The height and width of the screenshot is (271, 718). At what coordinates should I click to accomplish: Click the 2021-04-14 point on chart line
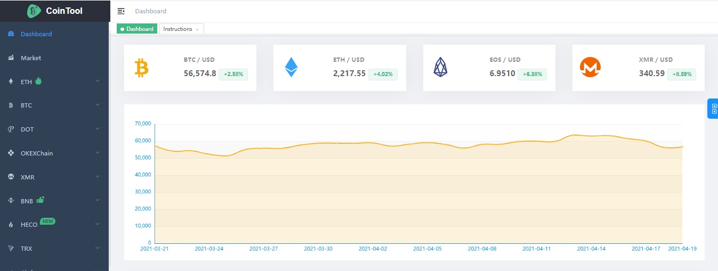[591, 136]
